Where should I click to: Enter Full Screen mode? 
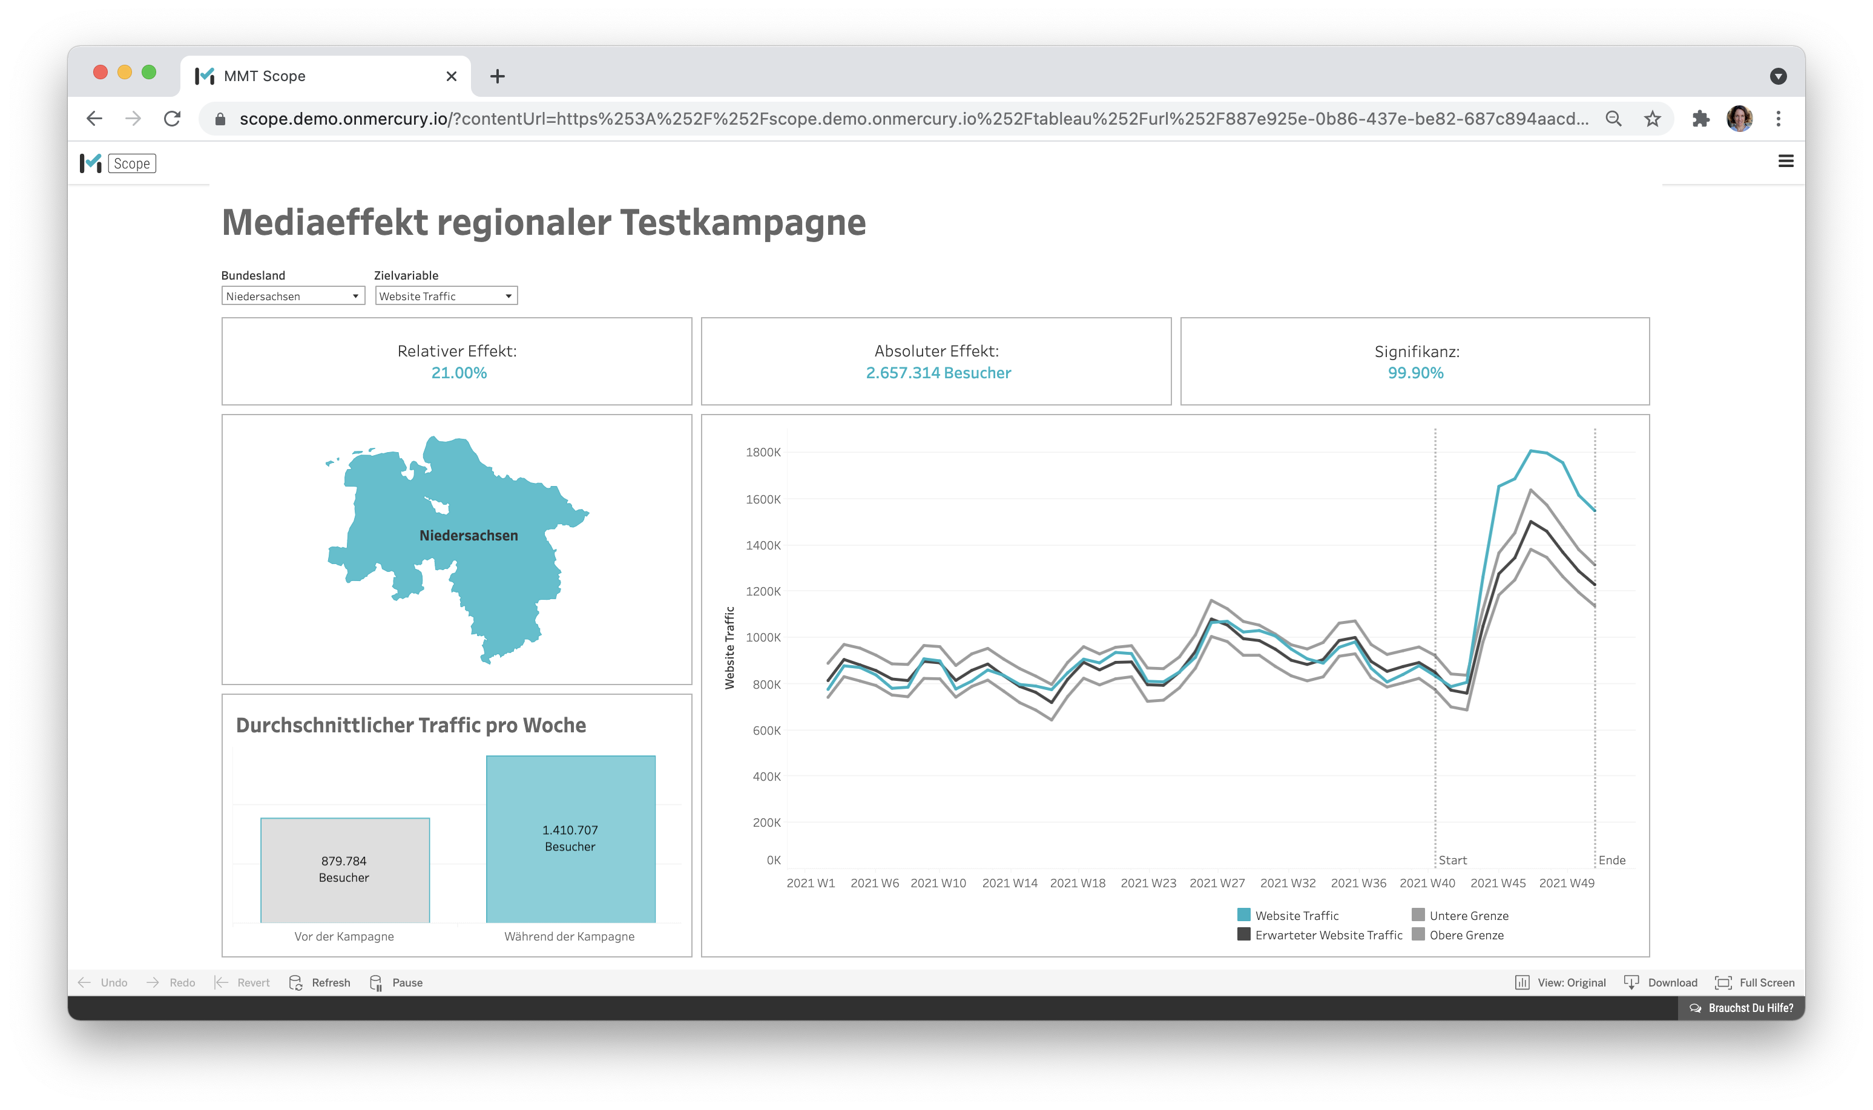[1754, 982]
